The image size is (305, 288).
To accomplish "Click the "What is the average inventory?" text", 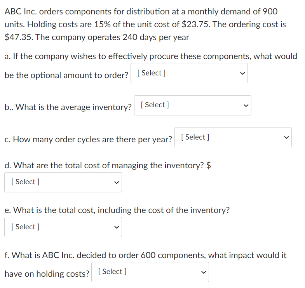I will (x=68, y=107).
